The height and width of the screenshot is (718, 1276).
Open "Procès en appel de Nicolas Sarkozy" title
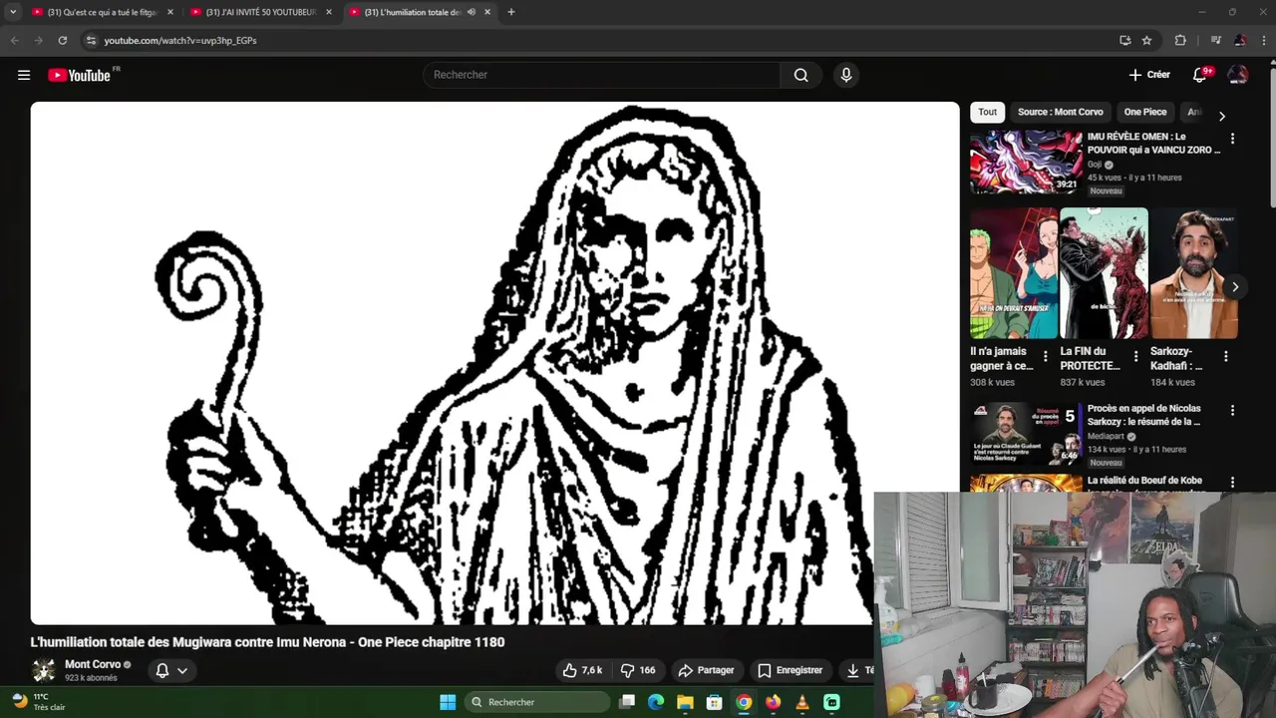pos(1144,415)
